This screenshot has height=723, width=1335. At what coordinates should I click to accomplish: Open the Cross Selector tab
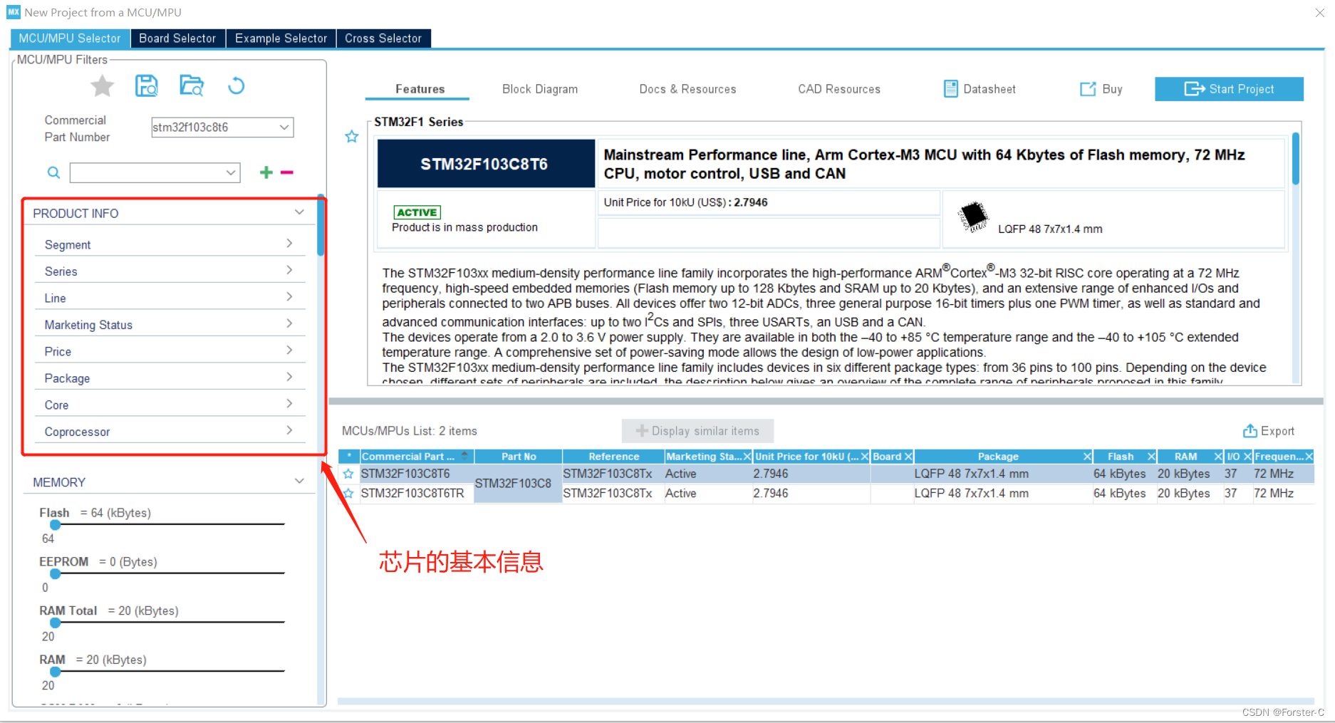click(383, 38)
